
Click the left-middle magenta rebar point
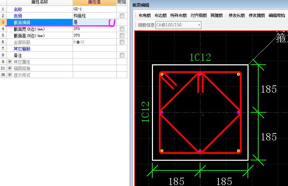[x=162, y=112]
